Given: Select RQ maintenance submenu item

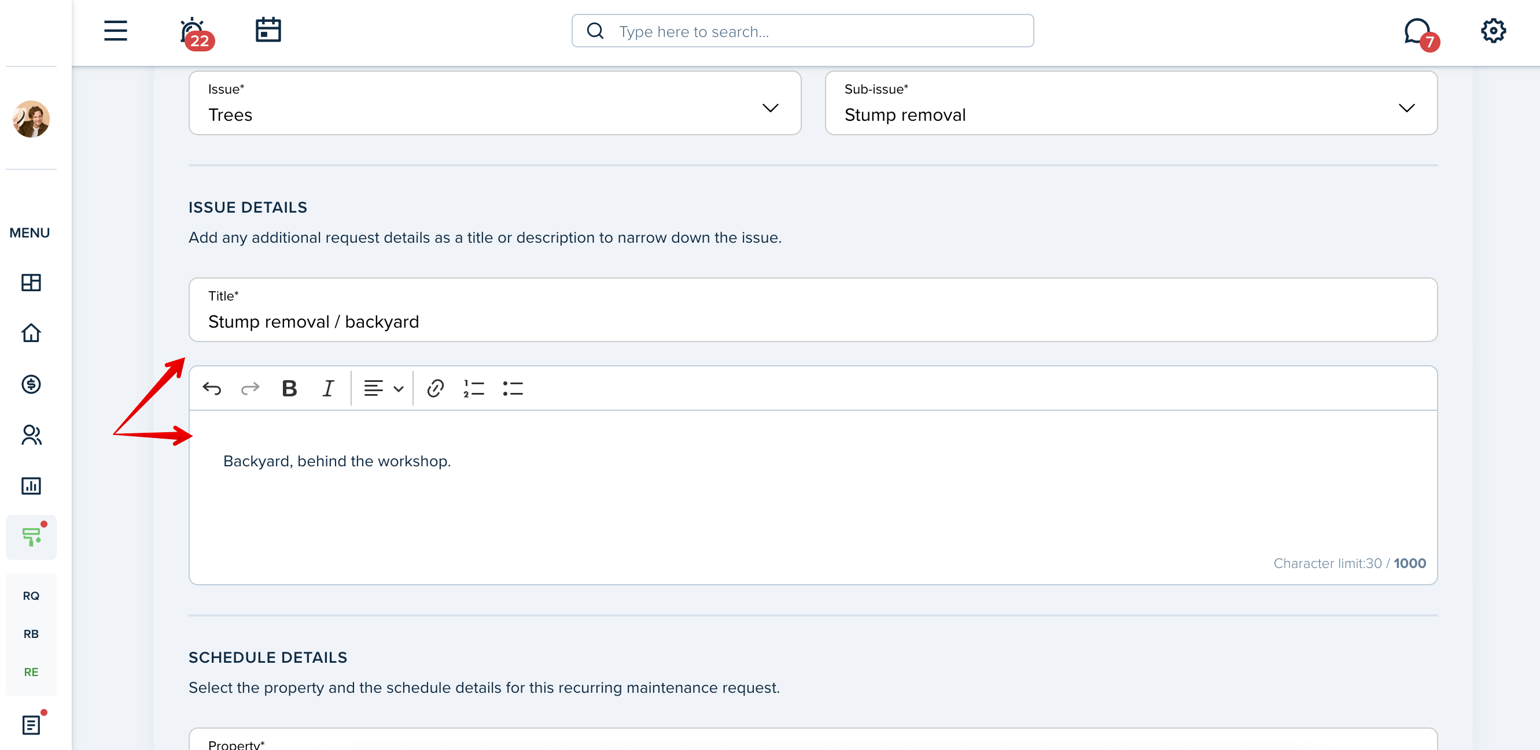Looking at the screenshot, I should pos(31,596).
